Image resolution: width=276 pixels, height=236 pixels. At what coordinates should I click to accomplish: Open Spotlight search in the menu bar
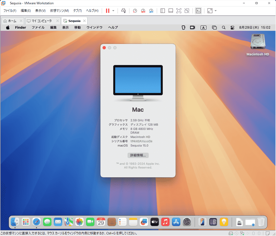224,28
